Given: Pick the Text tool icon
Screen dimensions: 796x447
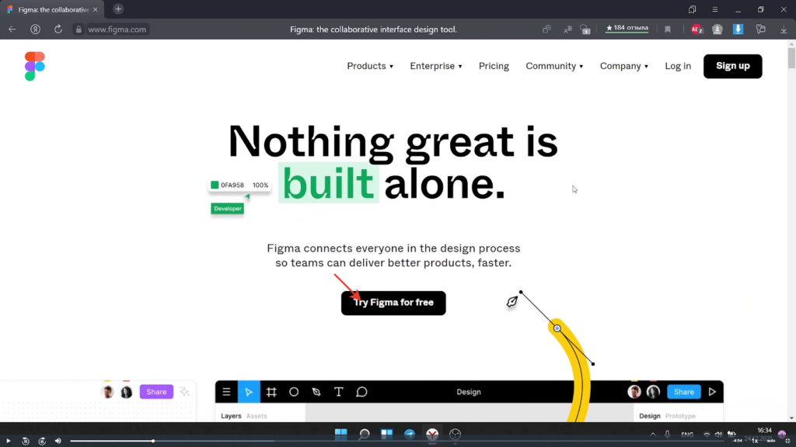Looking at the screenshot, I should click(x=339, y=392).
